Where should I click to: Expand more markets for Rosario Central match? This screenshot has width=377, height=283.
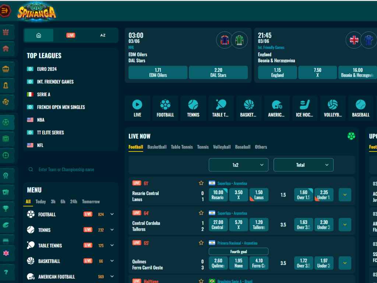(345, 195)
